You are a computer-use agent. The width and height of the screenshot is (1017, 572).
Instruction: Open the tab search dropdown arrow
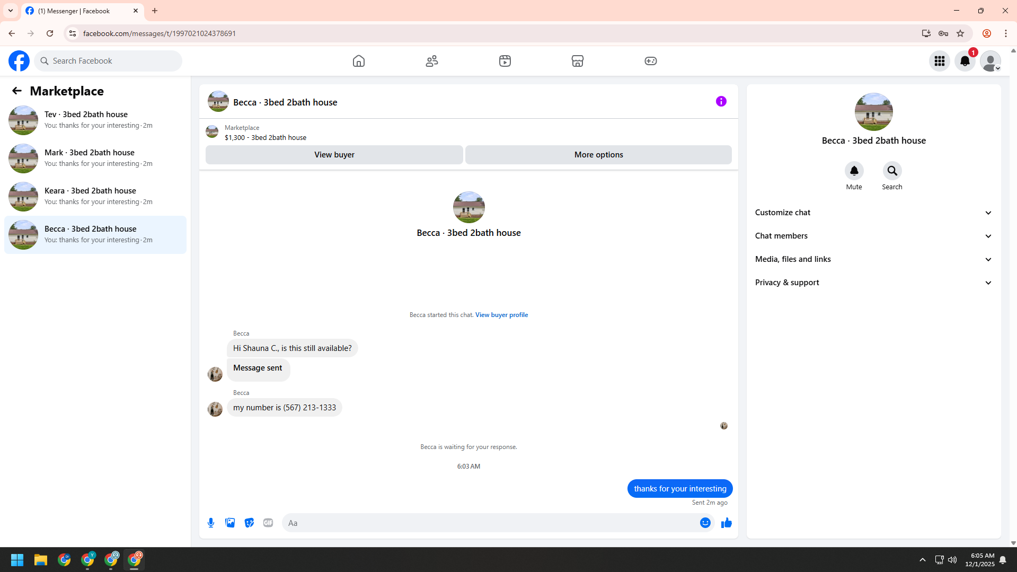(11, 11)
